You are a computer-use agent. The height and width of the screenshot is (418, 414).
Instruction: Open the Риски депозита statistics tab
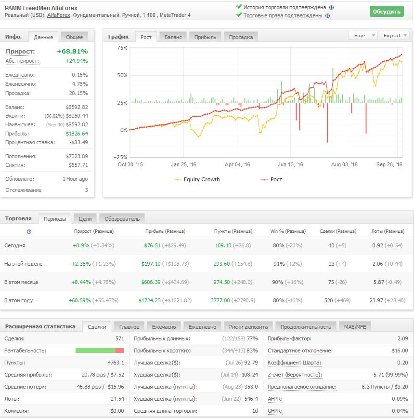[248, 327]
